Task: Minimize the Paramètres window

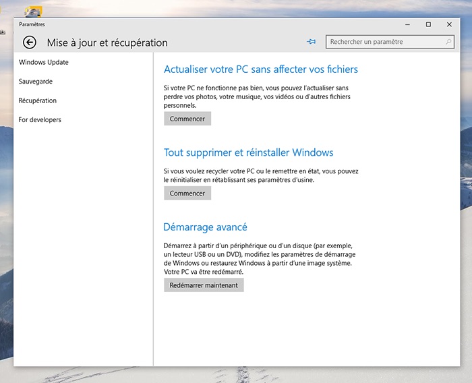Action: [407, 24]
